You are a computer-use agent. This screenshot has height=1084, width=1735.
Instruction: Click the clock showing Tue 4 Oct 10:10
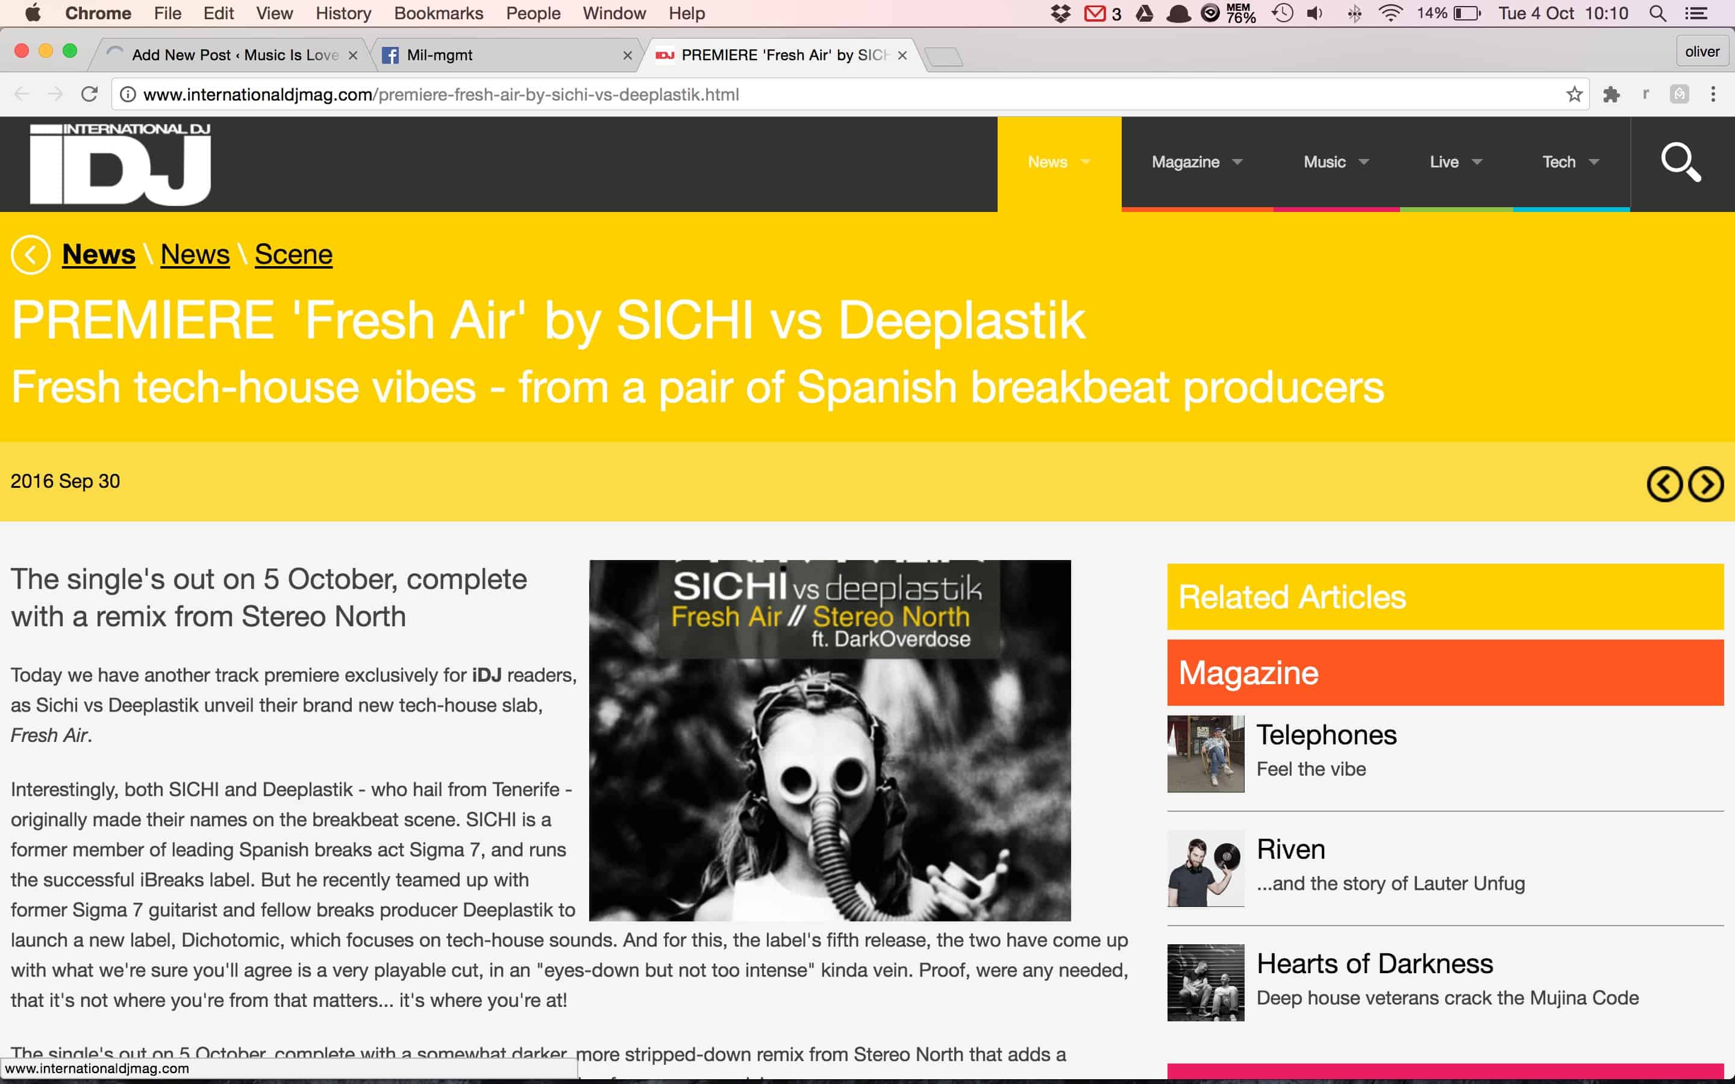pyautogui.click(x=1563, y=14)
